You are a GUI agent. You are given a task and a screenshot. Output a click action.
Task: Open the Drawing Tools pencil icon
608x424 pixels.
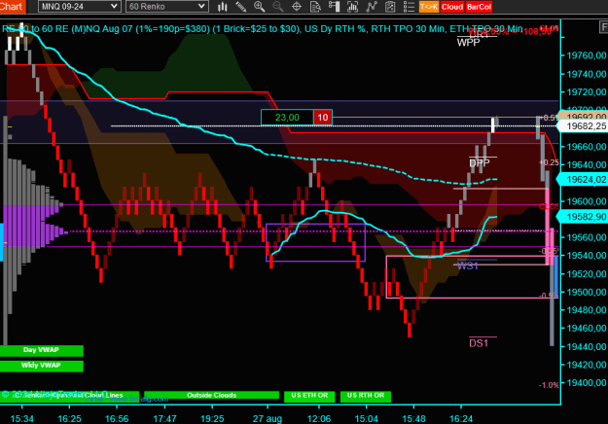[241, 7]
